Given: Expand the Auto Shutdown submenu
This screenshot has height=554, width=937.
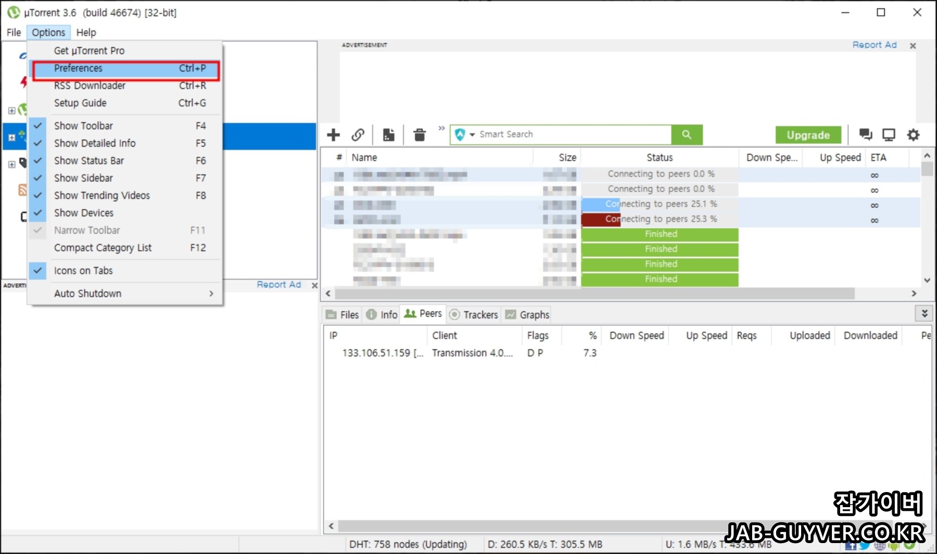Looking at the screenshot, I should (125, 294).
